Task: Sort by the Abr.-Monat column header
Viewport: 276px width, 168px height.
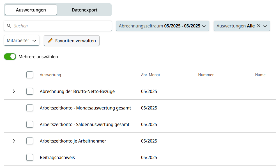Action: click(x=150, y=75)
